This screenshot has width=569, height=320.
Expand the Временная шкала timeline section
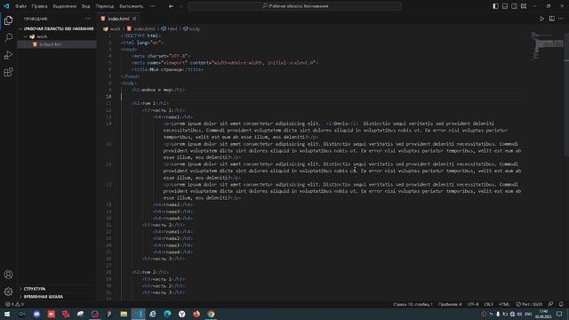click(57, 296)
